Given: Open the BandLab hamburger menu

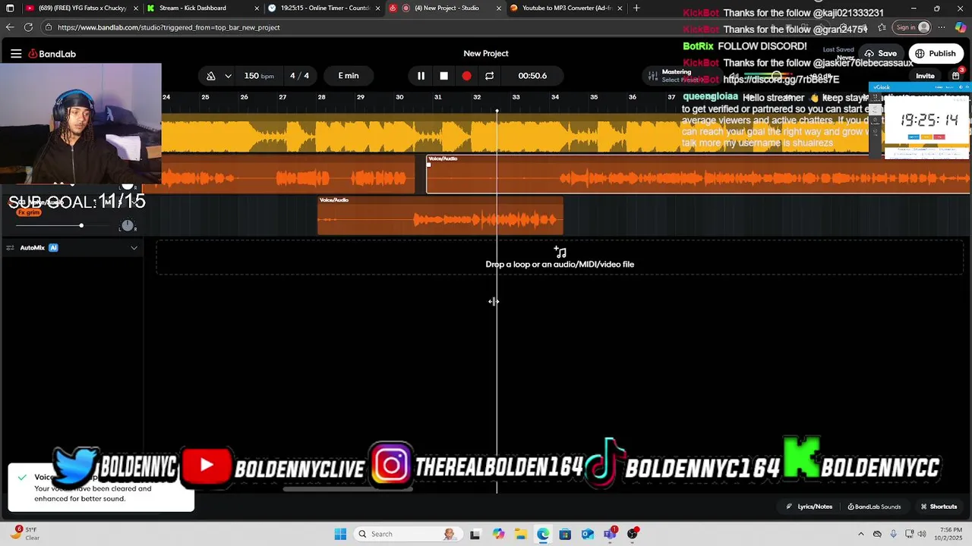Looking at the screenshot, I should point(16,54).
